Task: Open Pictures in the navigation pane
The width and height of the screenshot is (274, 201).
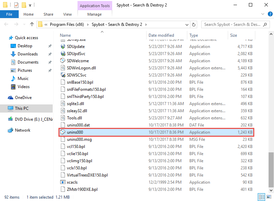Action: pos(24,70)
